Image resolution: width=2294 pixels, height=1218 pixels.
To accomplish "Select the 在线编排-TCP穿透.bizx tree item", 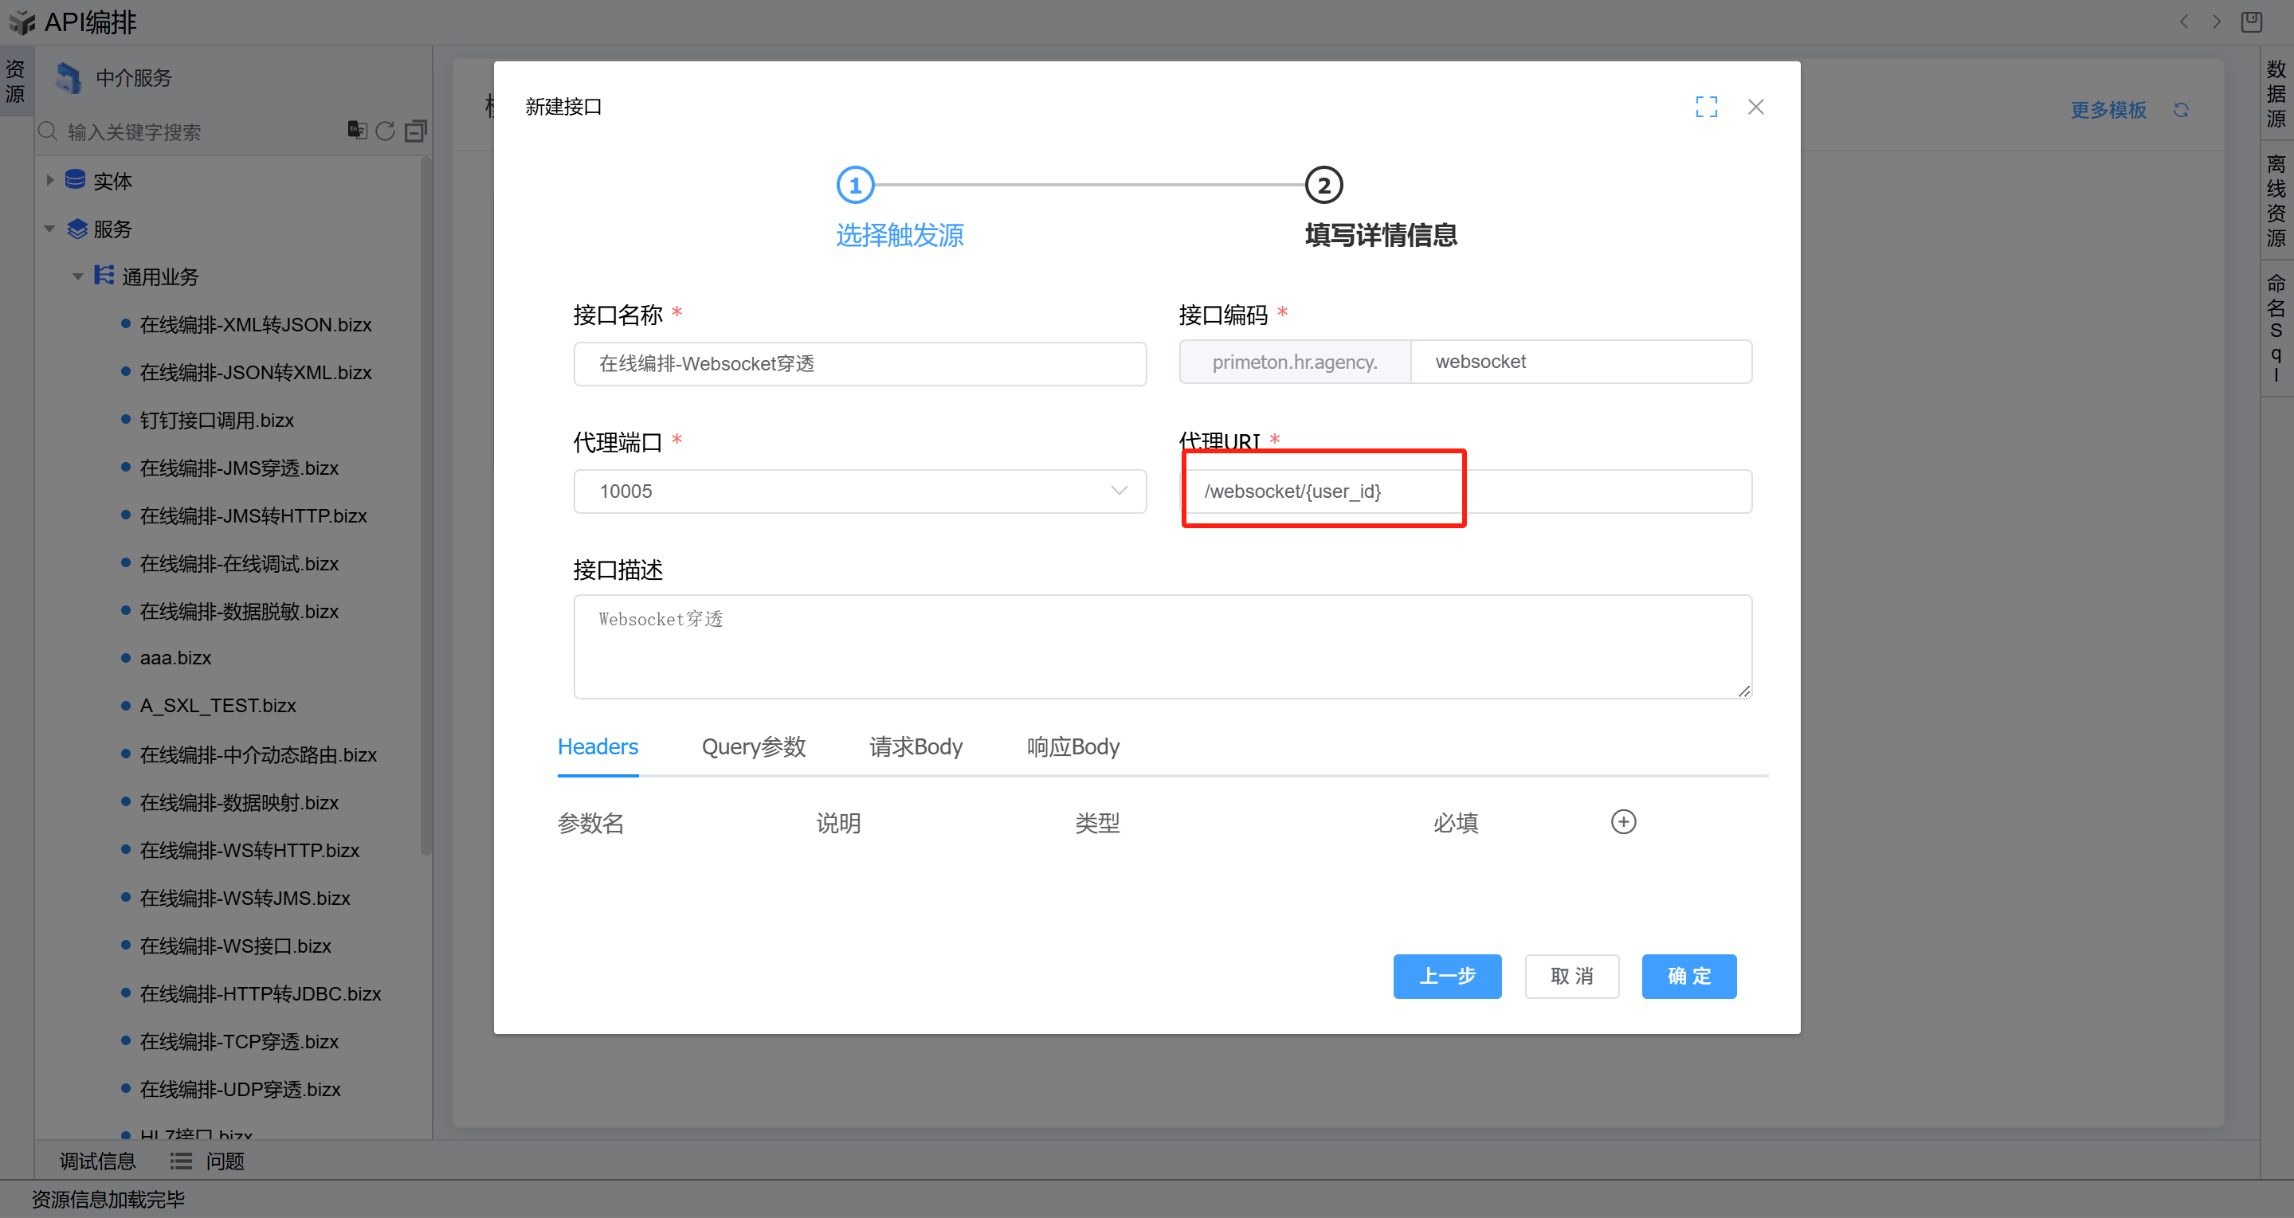I will 239,1041.
